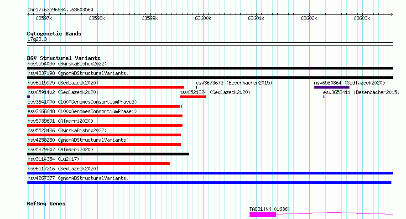
Task: Click the ruler's right arrowhead
Action: click(x=392, y=15)
